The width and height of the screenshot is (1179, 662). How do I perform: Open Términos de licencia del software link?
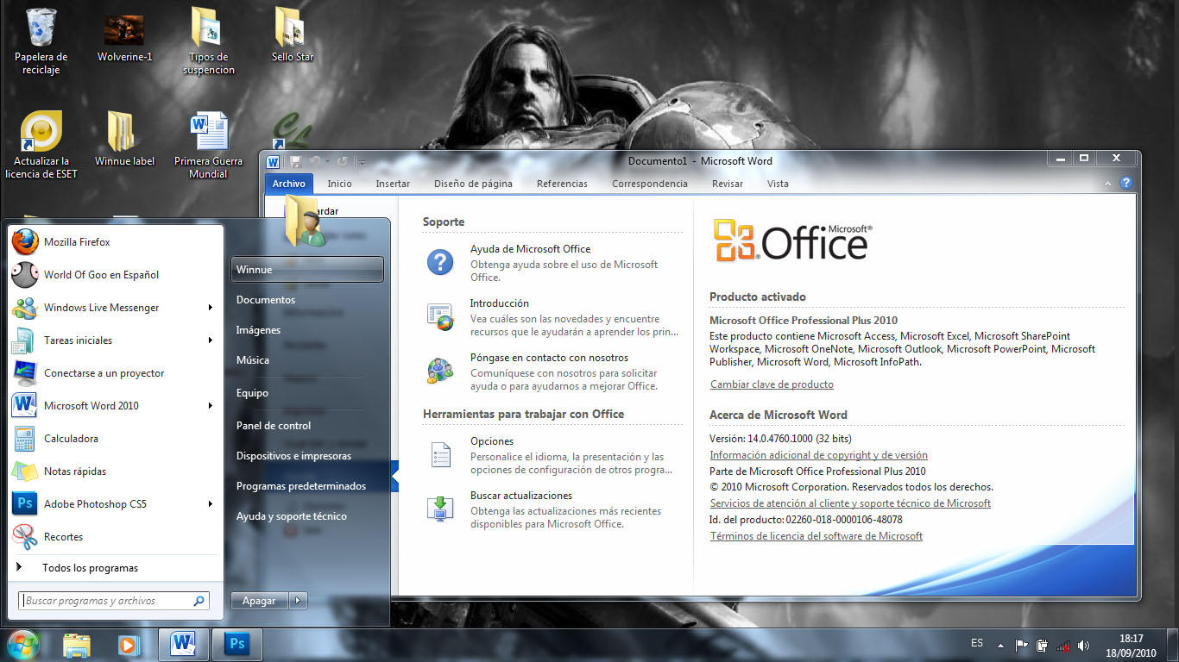[x=816, y=536]
